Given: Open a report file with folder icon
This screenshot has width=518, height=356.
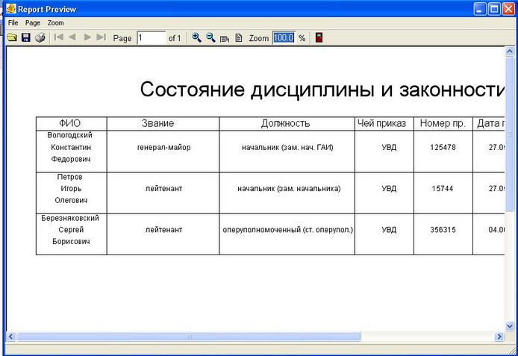Looking at the screenshot, I should pyautogui.click(x=12, y=37).
